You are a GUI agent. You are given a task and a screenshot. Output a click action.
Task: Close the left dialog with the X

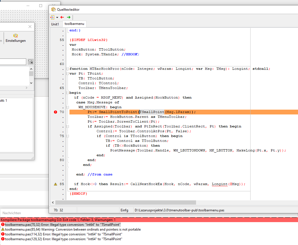pos(30,27)
